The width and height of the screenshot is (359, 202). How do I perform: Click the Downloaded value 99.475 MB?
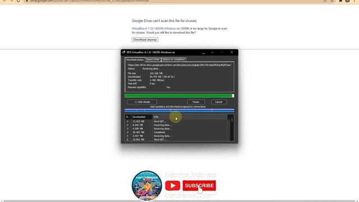162,77
